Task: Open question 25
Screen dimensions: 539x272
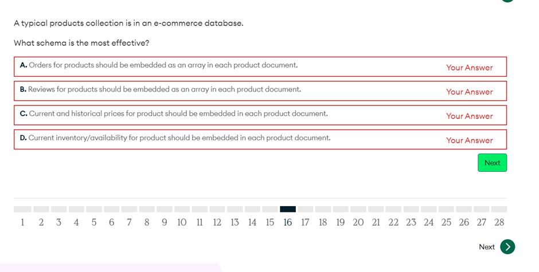Action: tap(447, 222)
